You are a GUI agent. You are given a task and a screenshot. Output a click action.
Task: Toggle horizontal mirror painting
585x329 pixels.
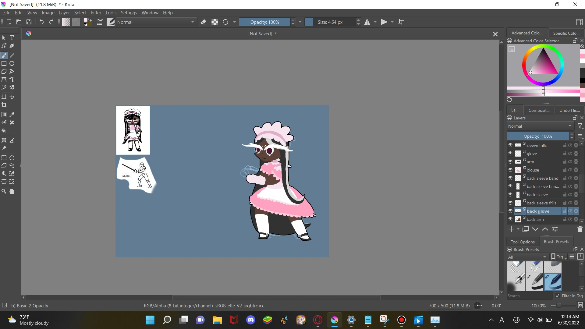367,22
